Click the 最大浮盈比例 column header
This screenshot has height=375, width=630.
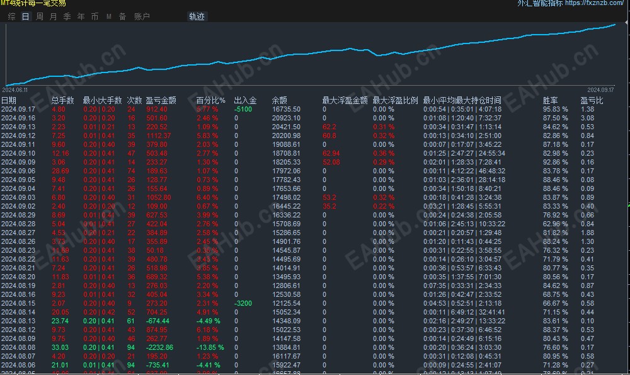coord(396,100)
